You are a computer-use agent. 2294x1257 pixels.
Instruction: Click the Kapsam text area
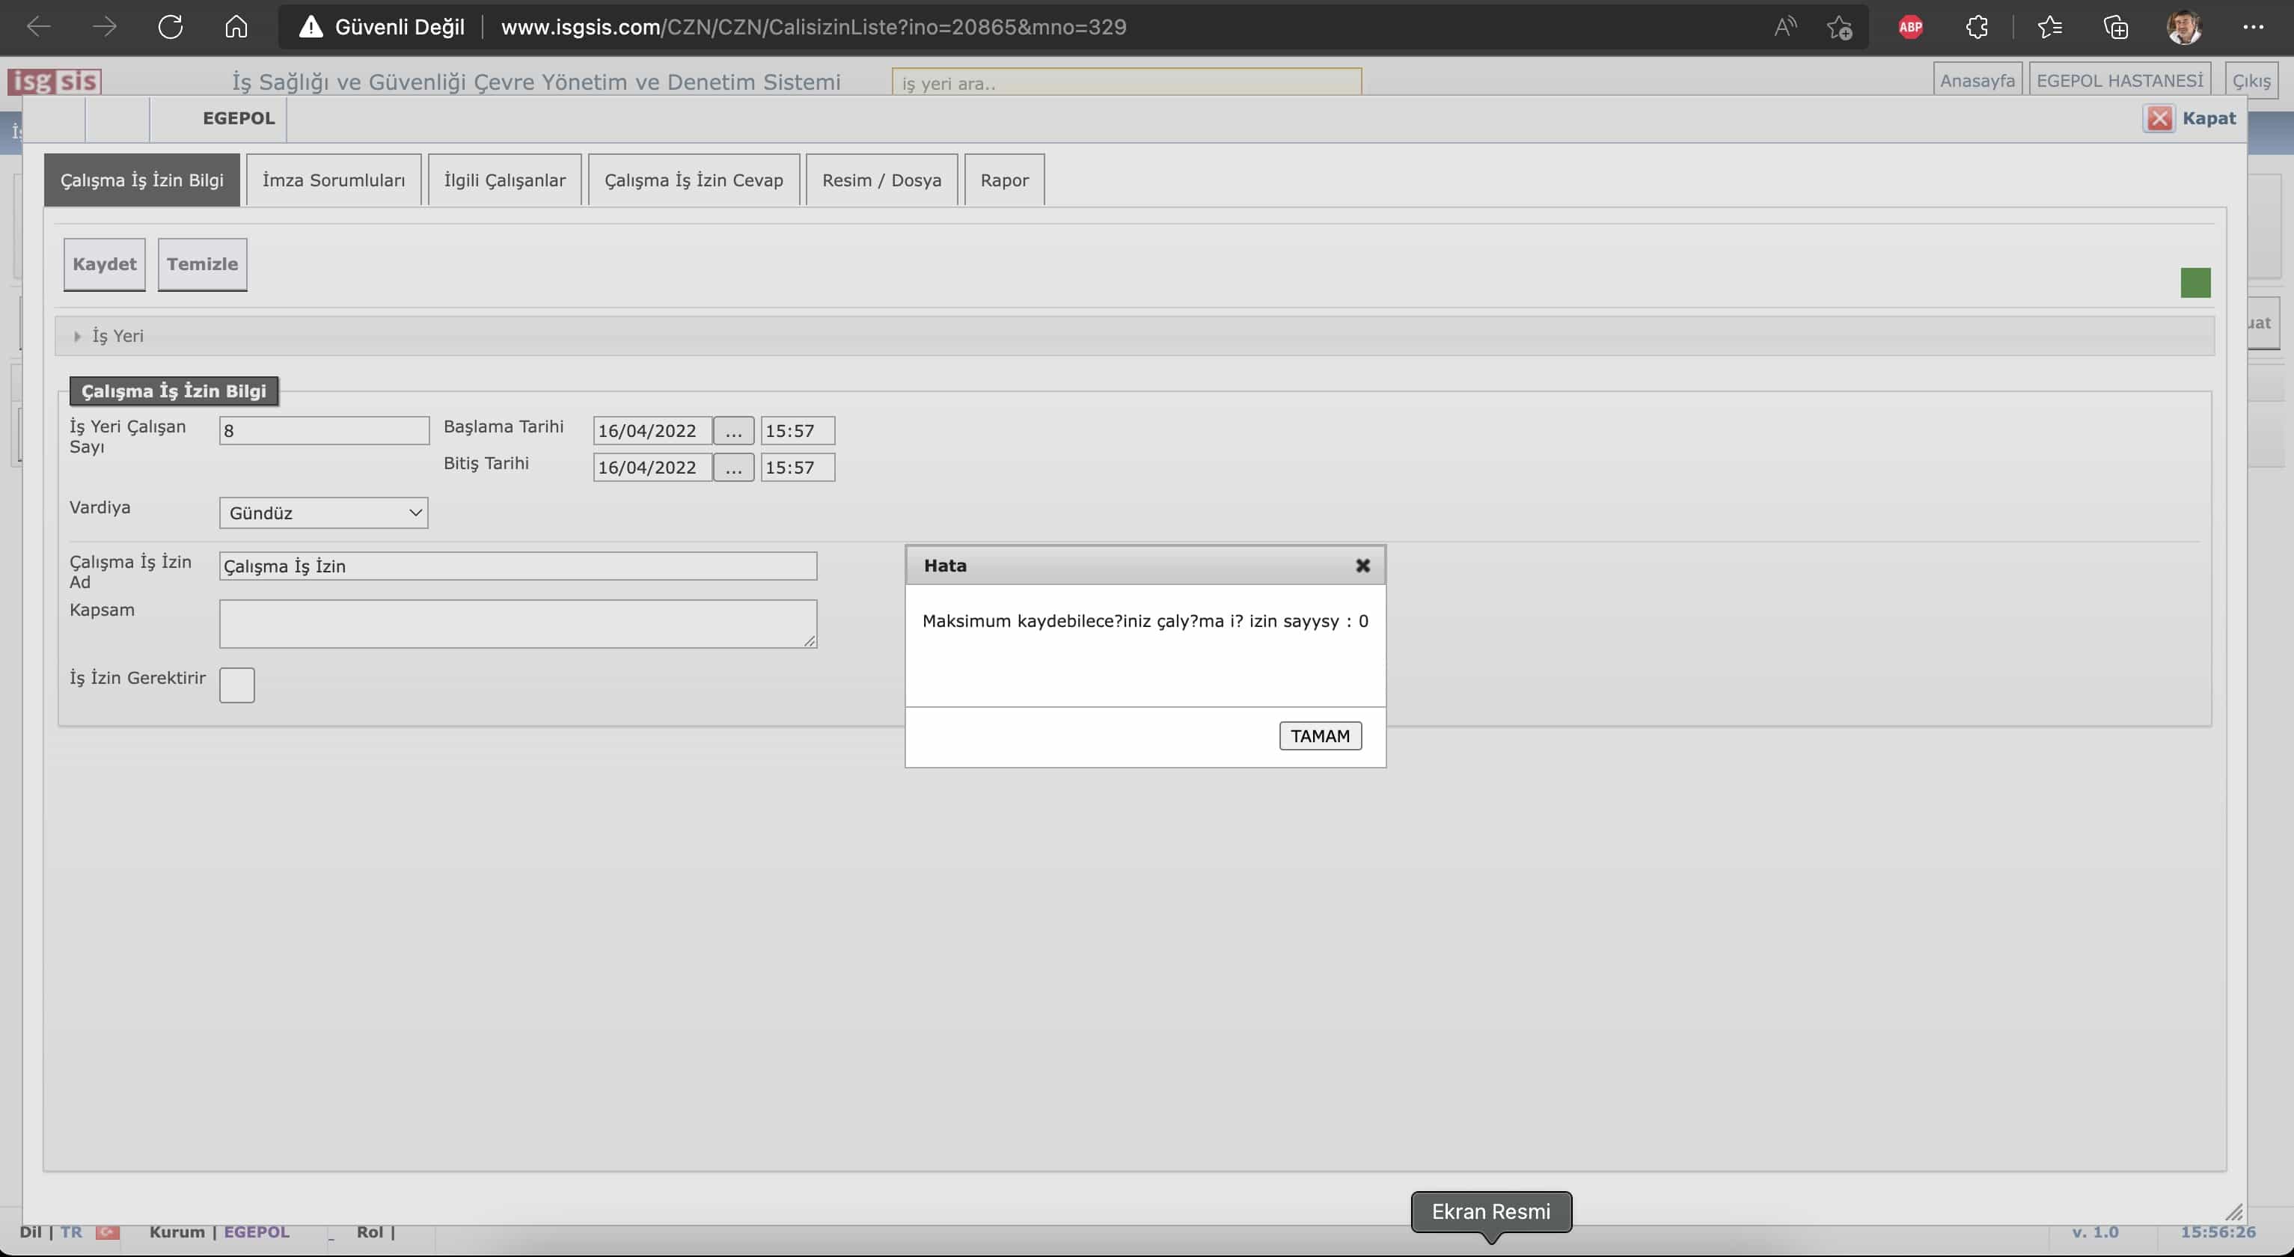pyautogui.click(x=518, y=623)
